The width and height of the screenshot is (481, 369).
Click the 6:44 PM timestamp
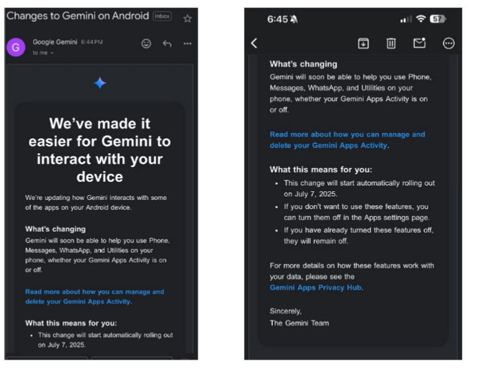tap(92, 42)
